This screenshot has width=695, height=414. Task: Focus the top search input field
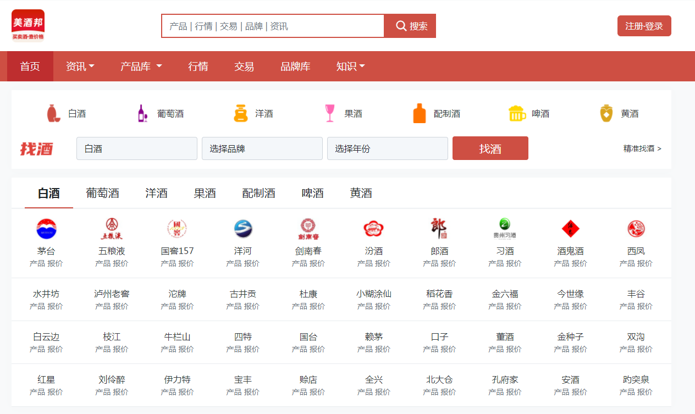[273, 26]
